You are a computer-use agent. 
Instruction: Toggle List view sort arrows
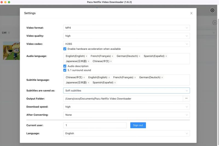[9, 33]
